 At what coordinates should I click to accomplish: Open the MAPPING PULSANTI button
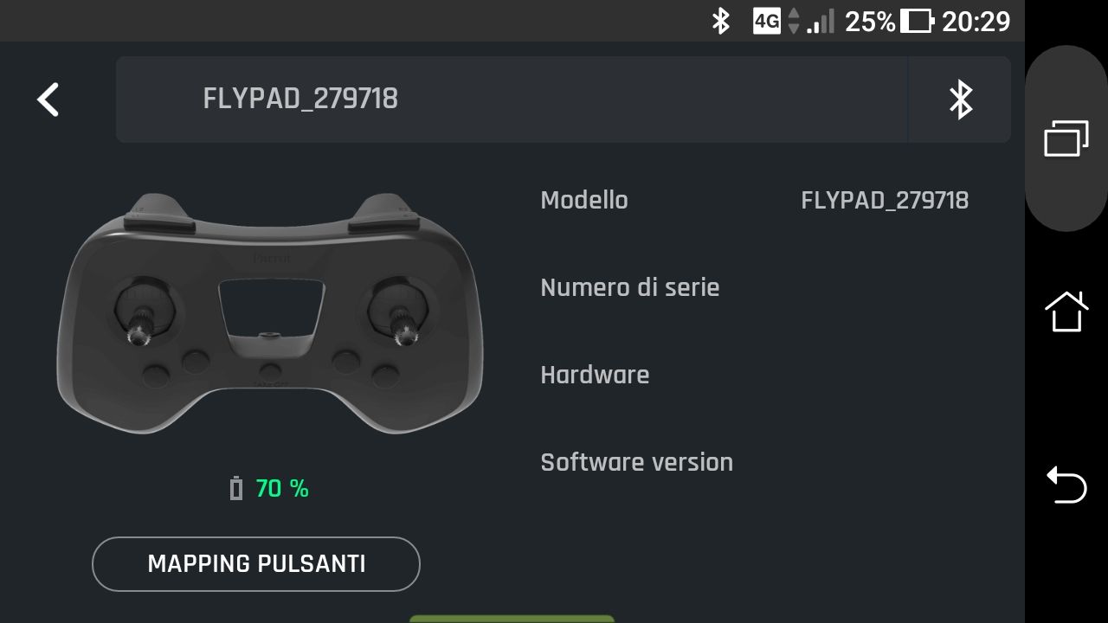click(256, 564)
